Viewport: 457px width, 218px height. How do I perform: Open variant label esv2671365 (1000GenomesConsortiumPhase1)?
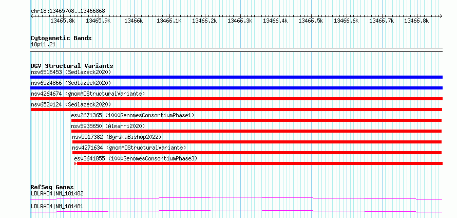coord(132,115)
